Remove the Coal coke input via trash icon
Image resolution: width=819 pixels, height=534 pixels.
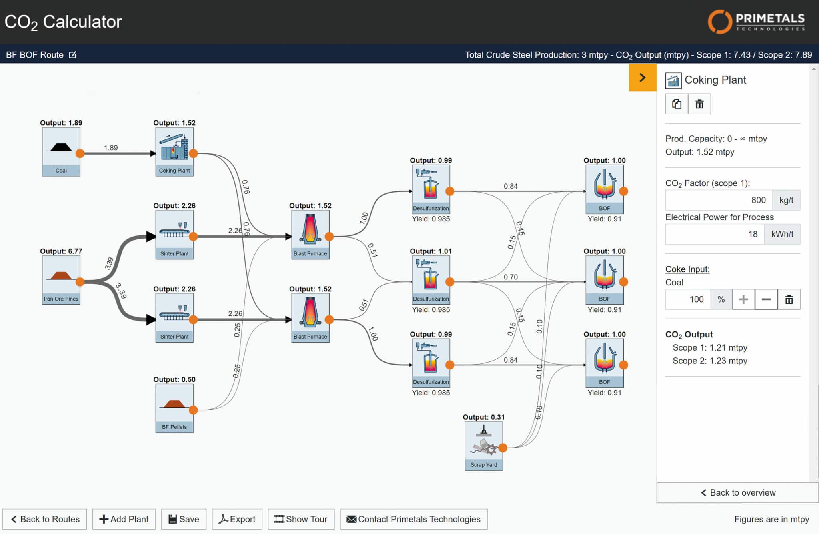(x=789, y=299)
